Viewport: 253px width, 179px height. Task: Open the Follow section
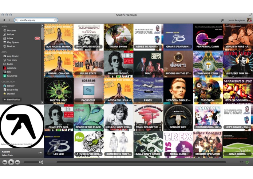click(10, 34)
